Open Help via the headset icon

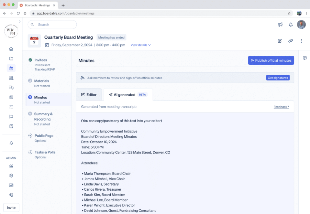11,195
